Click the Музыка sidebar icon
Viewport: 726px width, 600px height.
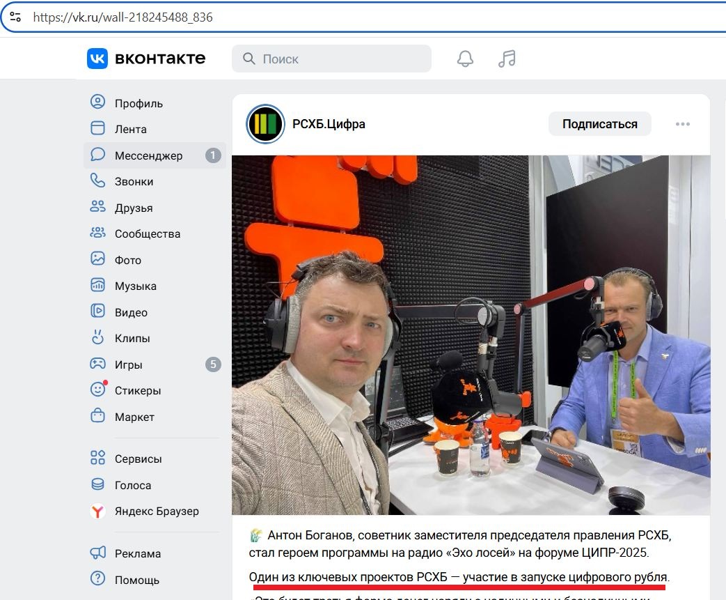(x=97, y=285)
